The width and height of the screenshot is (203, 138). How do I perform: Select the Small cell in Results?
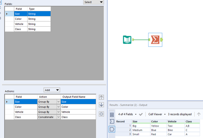point(141,134)
